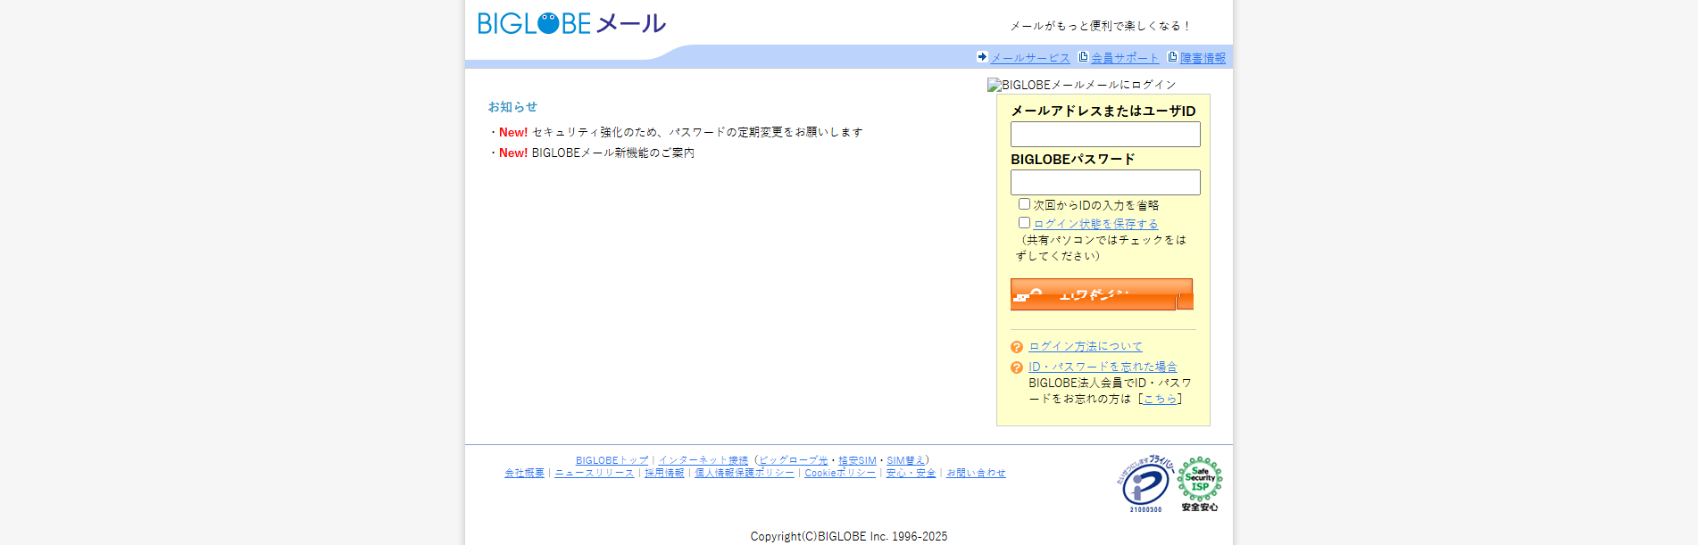
Task: Open the Cookieポリシー footer link
Action: point(840,473)
